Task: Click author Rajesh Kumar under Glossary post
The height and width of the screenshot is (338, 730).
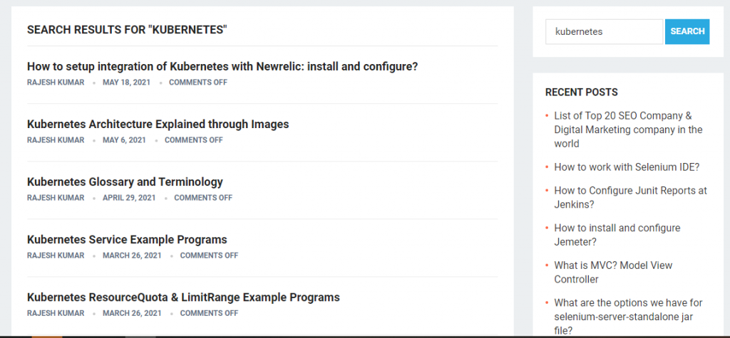Action: point(56,198)
